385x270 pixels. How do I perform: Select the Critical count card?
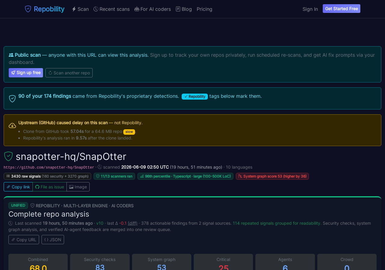(x=223, y=262)
